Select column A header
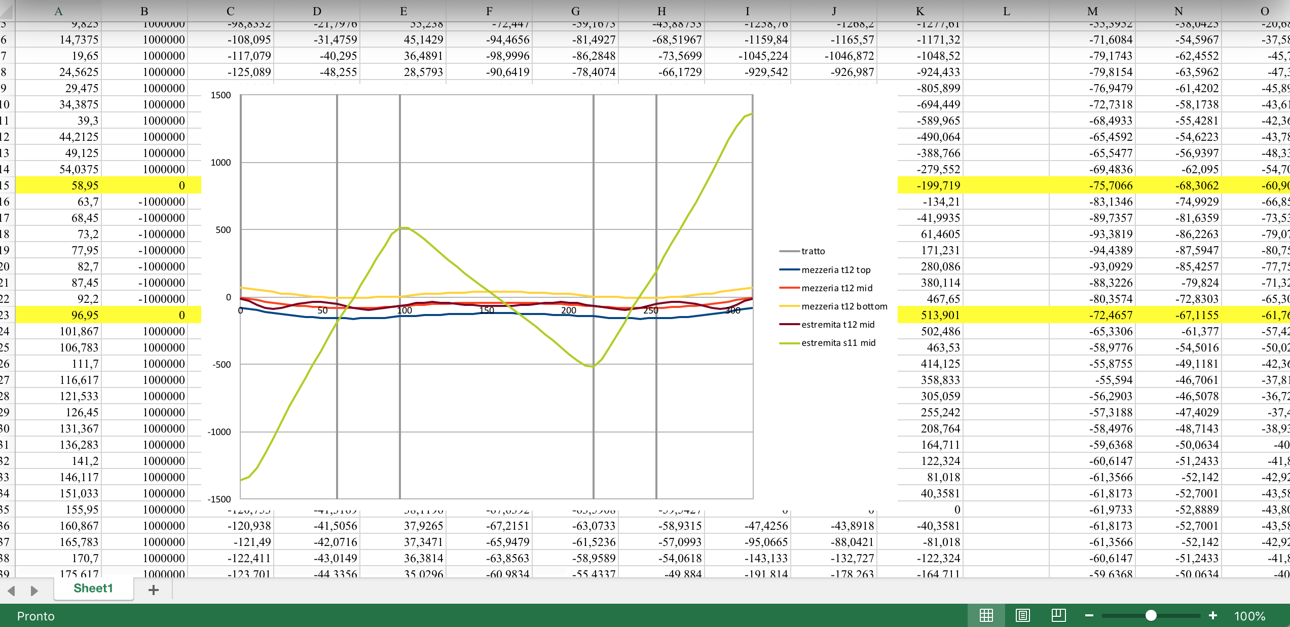 [58, 11]
